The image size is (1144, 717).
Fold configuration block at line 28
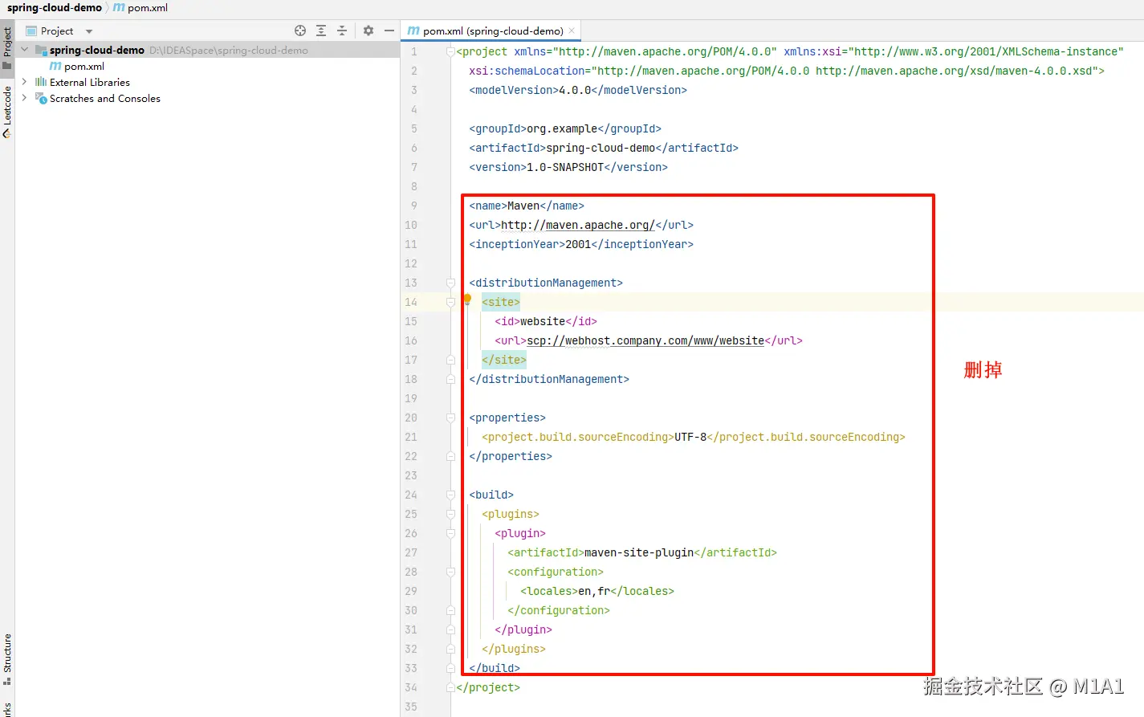450,572
